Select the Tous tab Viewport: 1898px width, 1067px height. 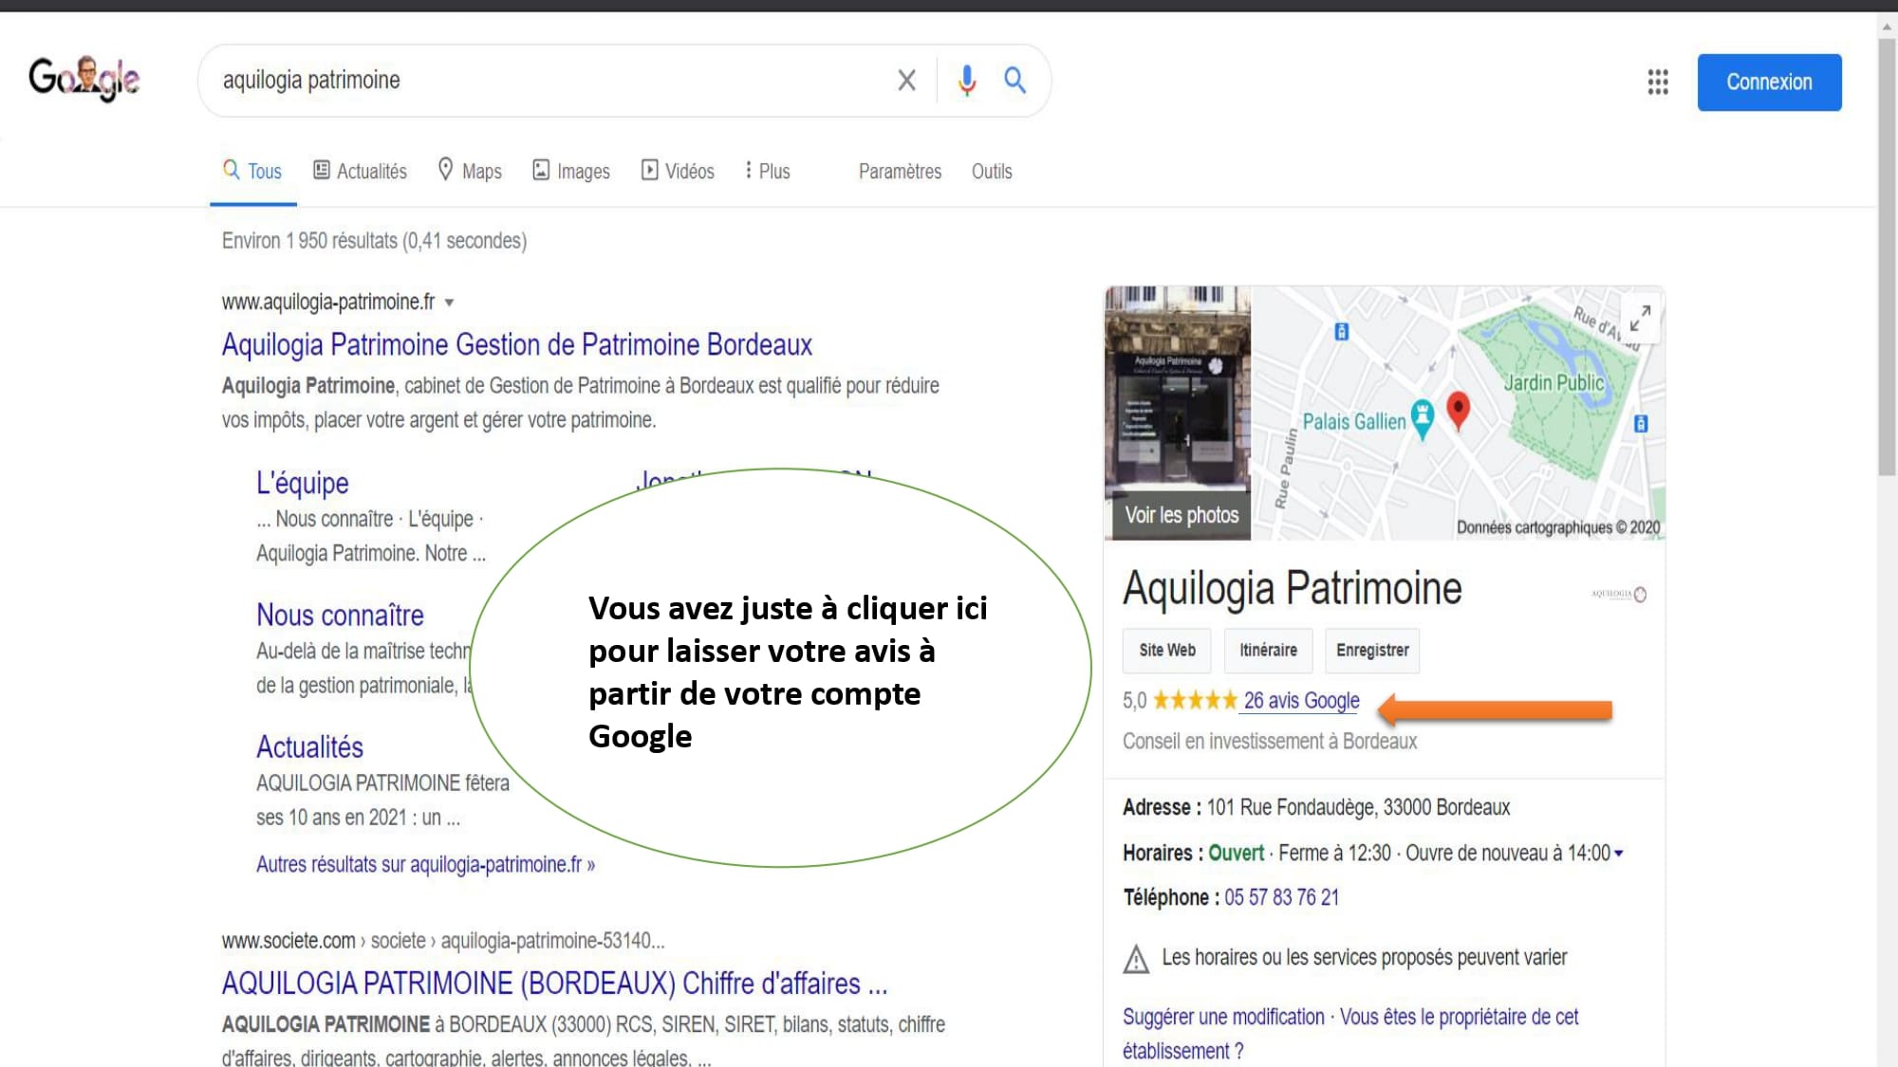click(x=252, y=171)
